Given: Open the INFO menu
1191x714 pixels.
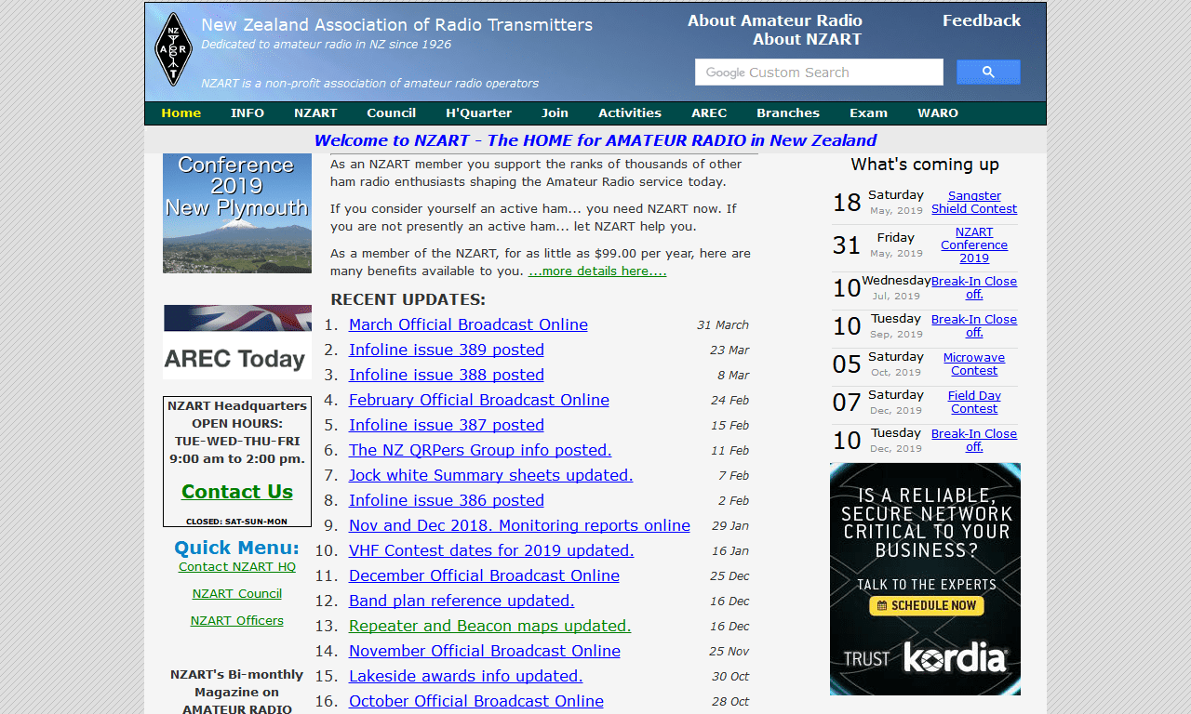Looking at the screenshot, I should point(248,113).
